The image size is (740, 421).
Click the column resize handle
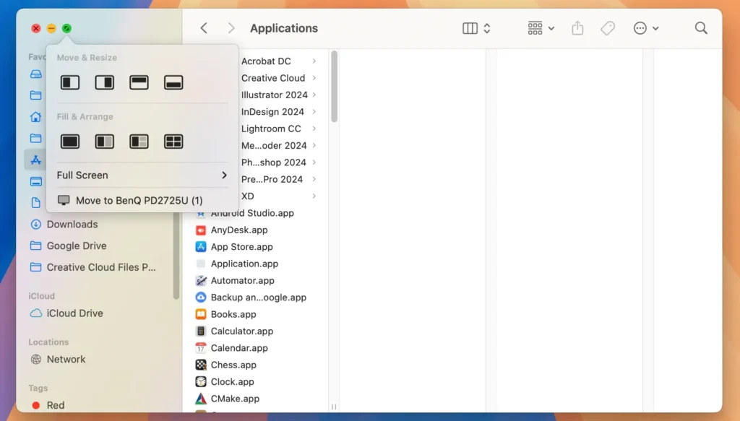click(334, 407)
